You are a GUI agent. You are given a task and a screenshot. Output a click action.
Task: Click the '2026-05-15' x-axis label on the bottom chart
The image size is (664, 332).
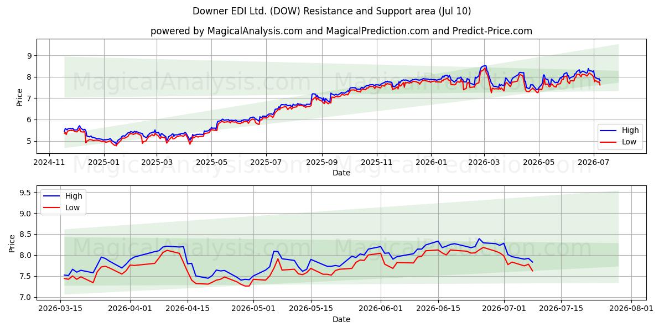311,309
